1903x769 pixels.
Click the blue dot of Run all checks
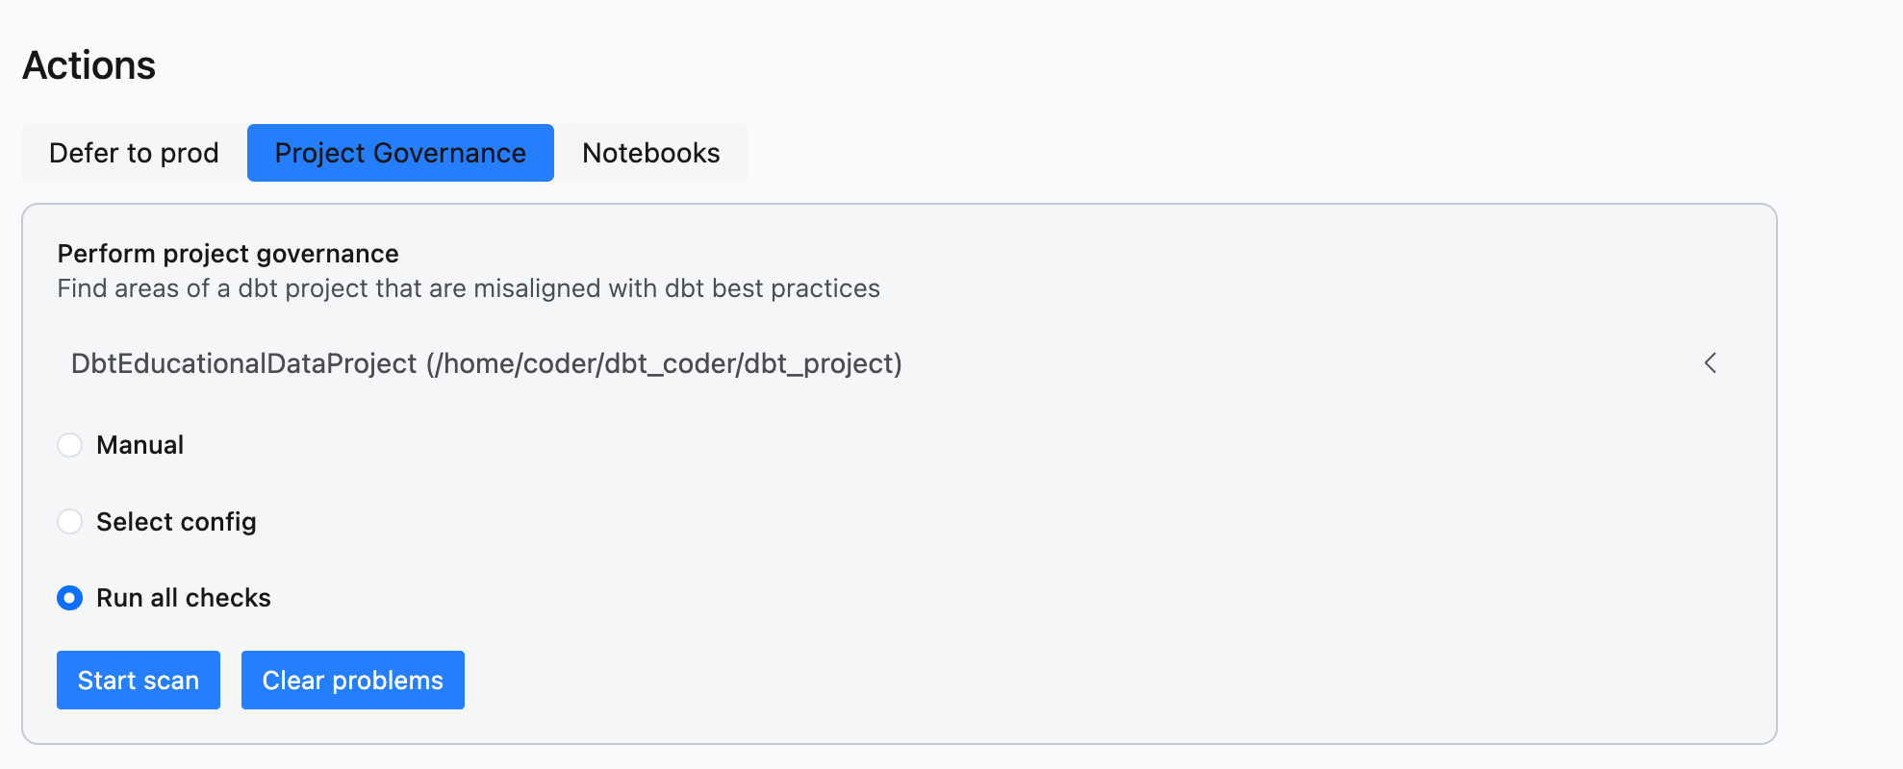[70, 598]
